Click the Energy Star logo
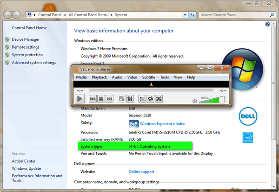Viewport: 279px width, 192px height. click(x=248, y=138)
